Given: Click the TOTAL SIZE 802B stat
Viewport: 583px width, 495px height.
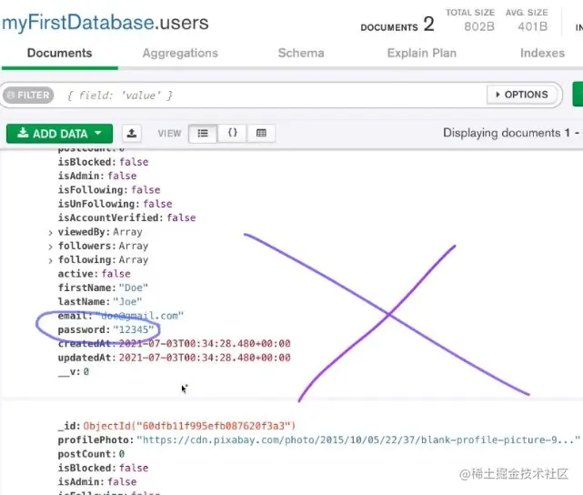Looking at the screenshot, I should [x=470, y=21].
